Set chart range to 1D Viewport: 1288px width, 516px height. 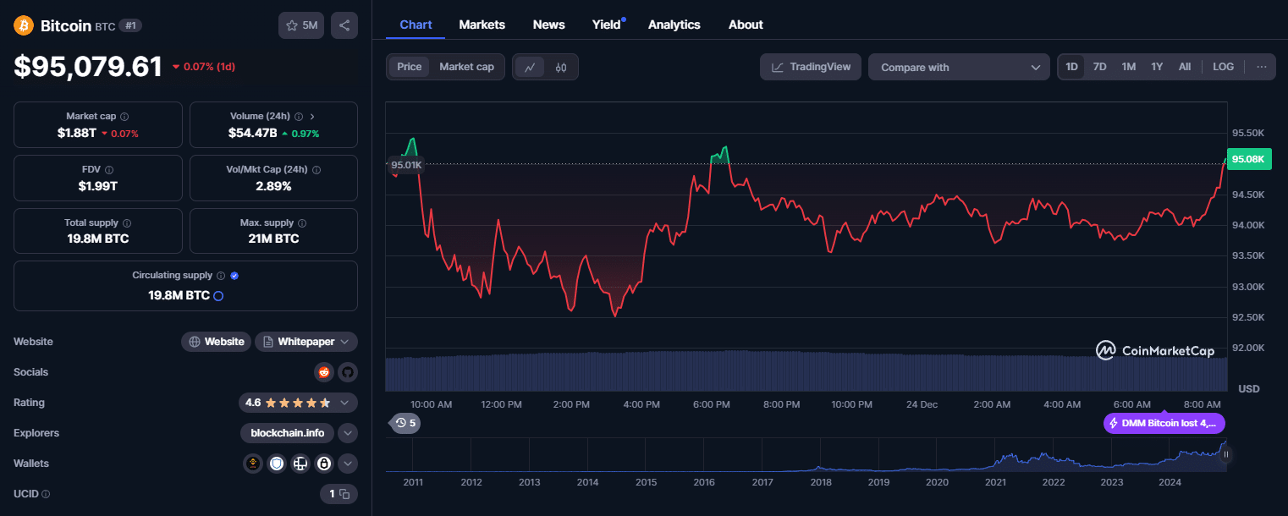click(1072, 67)
